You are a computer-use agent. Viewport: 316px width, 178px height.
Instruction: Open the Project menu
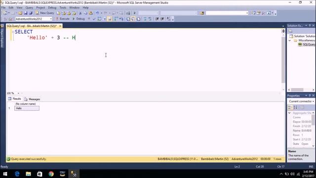pyautogui.click(x=40, y=7)
